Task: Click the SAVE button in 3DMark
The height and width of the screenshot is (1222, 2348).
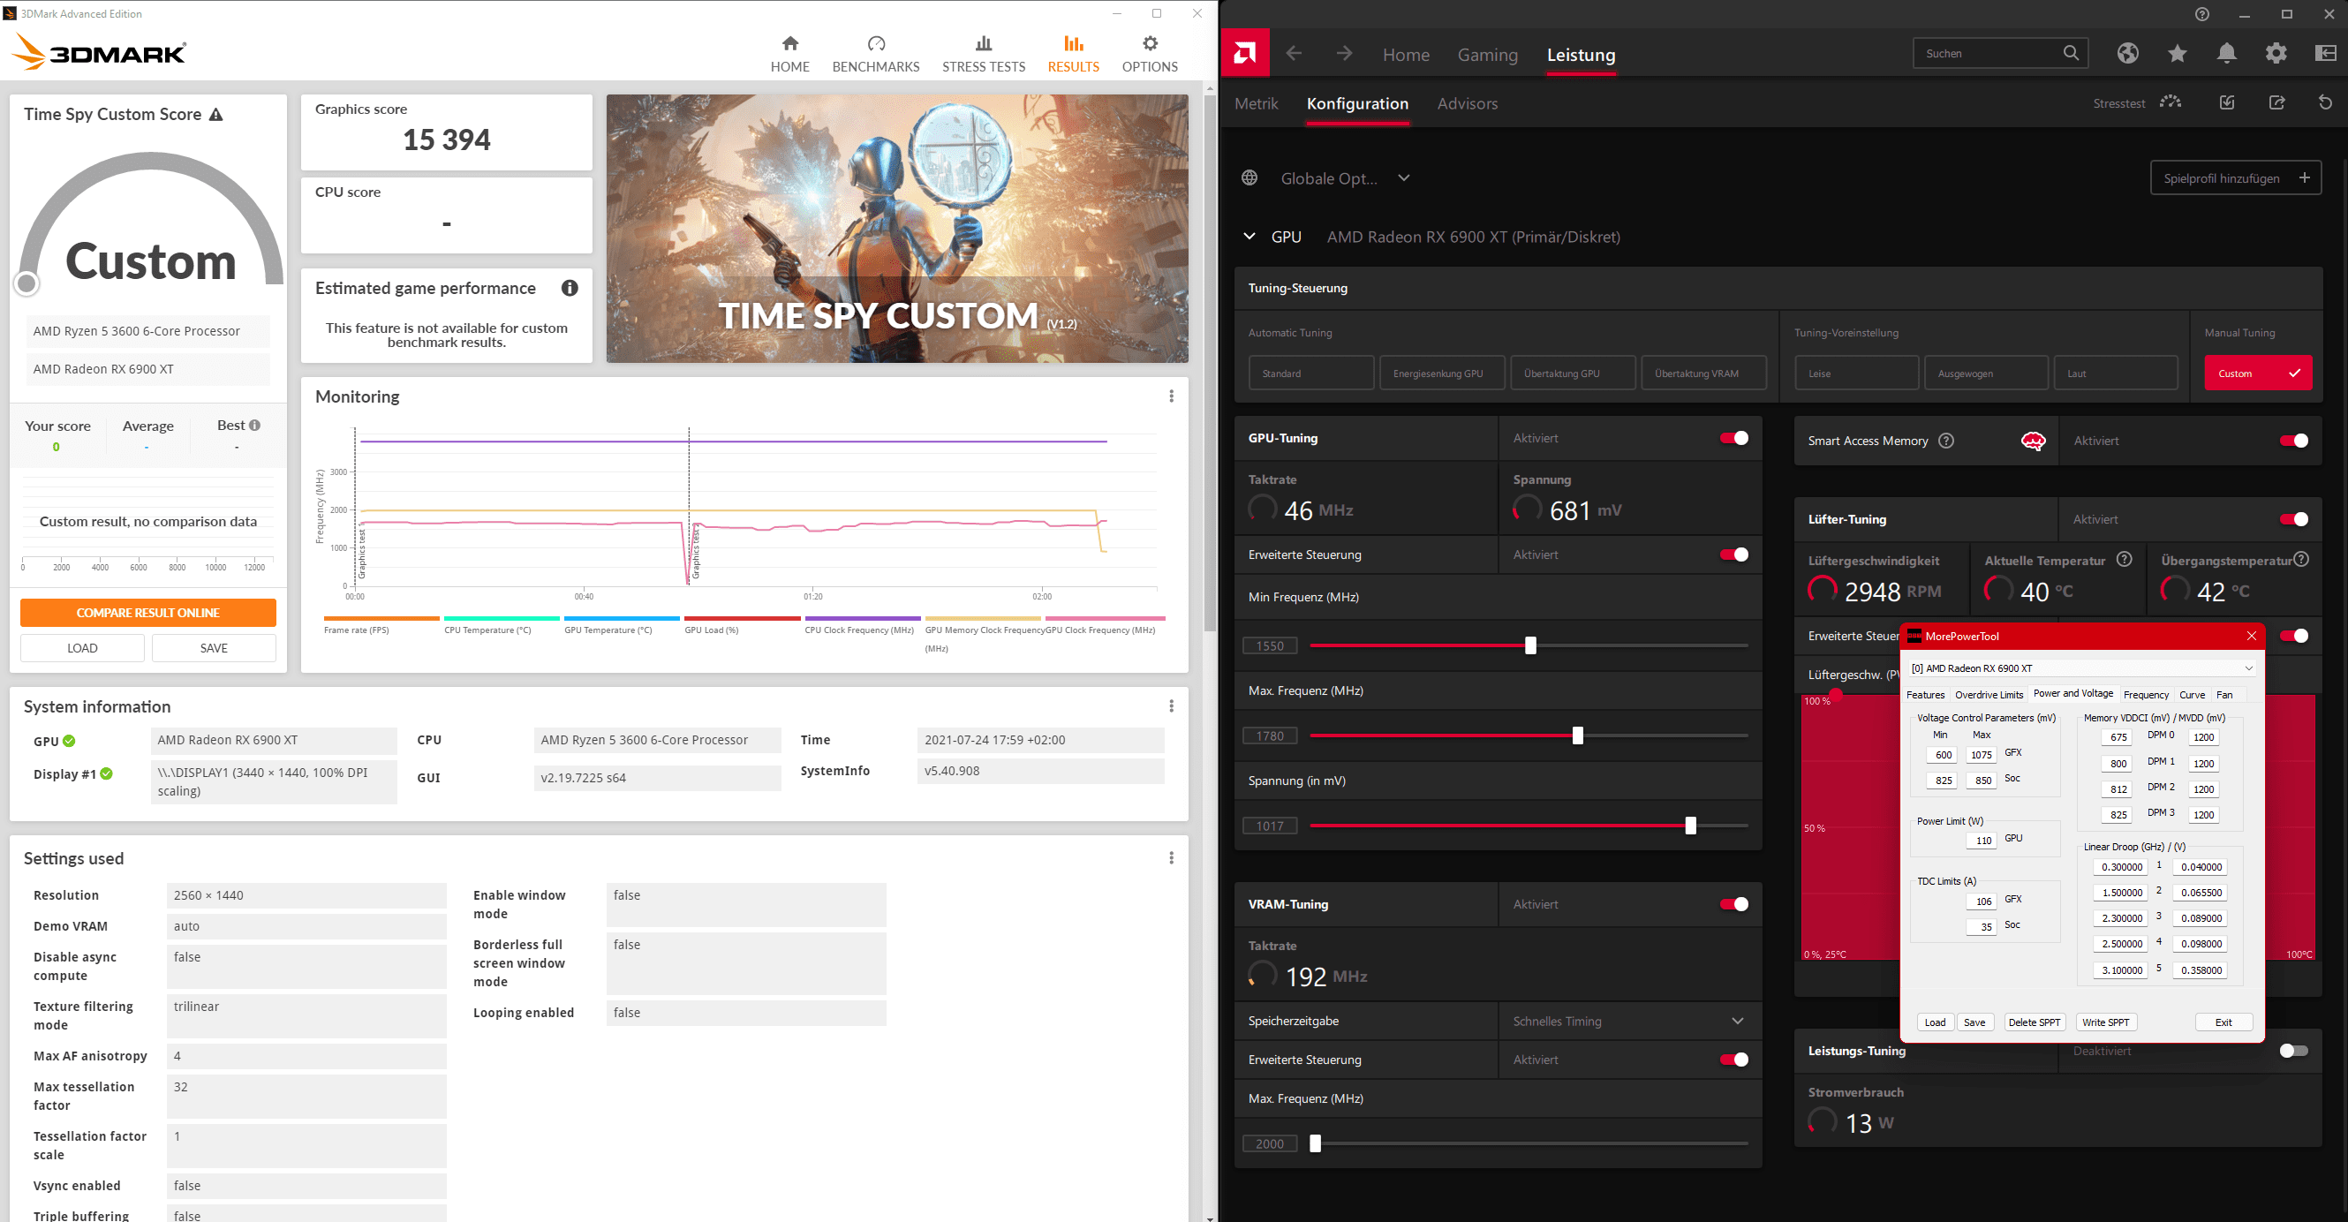Action: [x=214, y=648]
